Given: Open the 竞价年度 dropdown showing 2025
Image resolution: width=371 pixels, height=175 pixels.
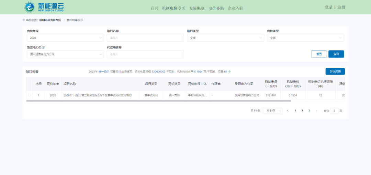Looking at the screenshot, I should point(65,38).
